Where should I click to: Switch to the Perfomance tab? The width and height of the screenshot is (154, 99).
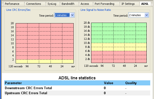[14, 4]
